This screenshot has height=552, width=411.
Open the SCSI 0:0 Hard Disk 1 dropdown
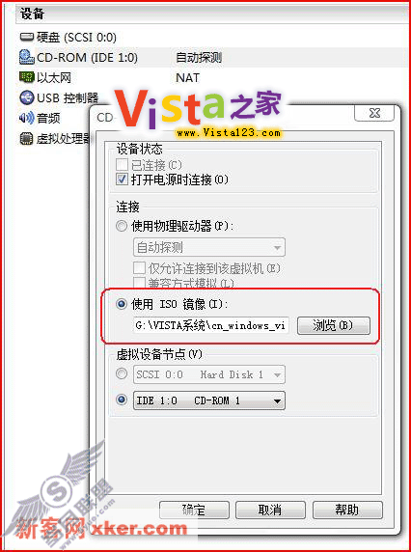[x=209, y=374]
